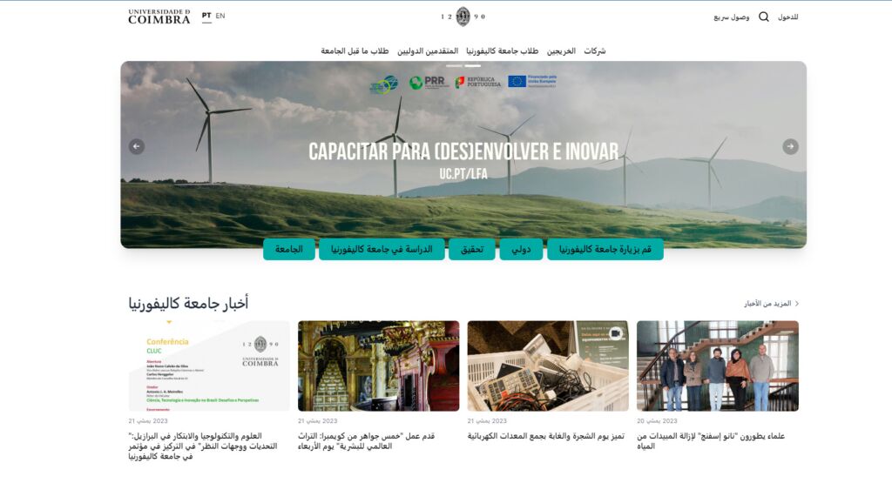This screenshot has width=892, height=483.
Task: Click the PRR logo on banner
Action: tap(428, 82)
